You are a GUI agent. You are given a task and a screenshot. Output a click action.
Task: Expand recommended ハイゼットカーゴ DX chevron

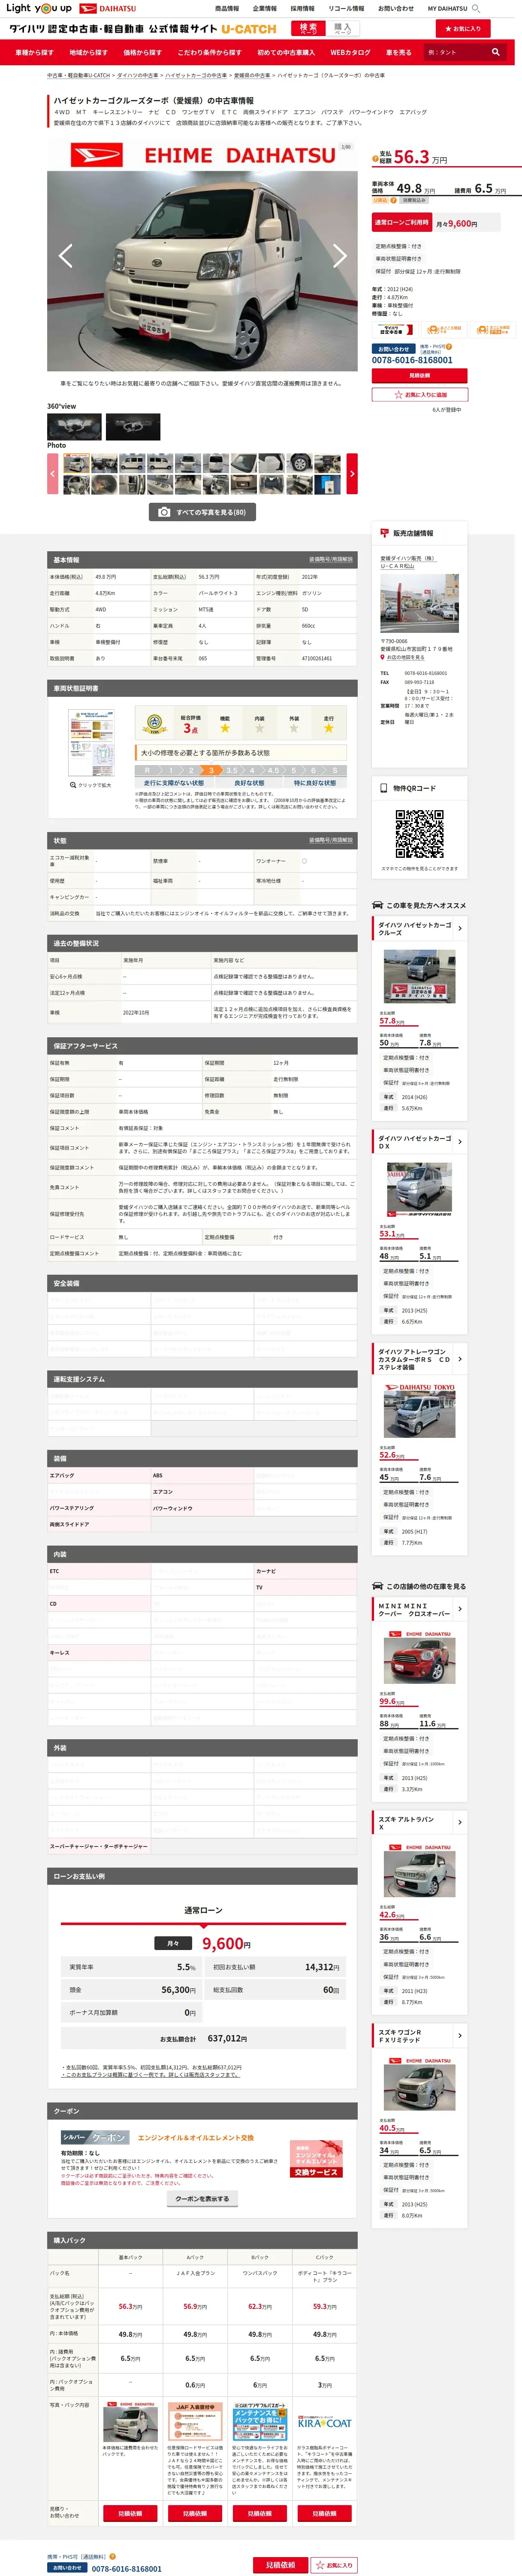[459, 1142]
